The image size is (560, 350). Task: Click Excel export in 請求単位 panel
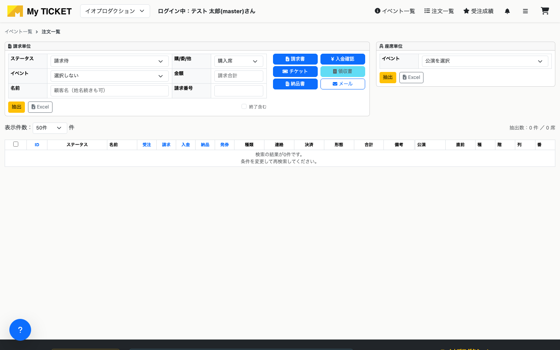pos(40,107)
